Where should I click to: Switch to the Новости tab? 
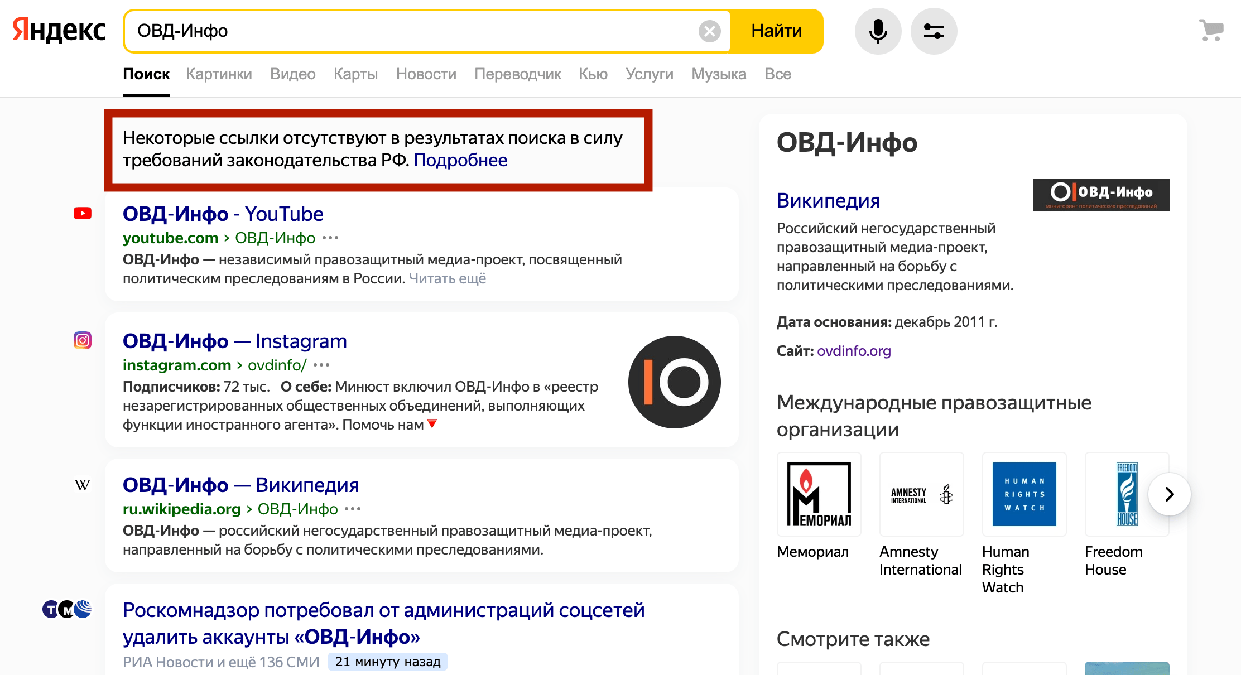(426, 74)
